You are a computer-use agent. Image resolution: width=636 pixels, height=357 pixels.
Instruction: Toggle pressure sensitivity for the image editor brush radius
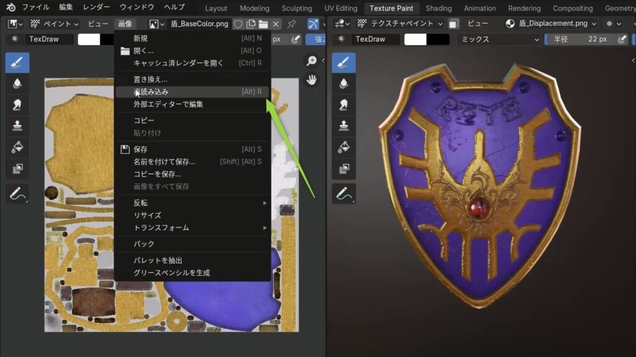pos(296,39)
